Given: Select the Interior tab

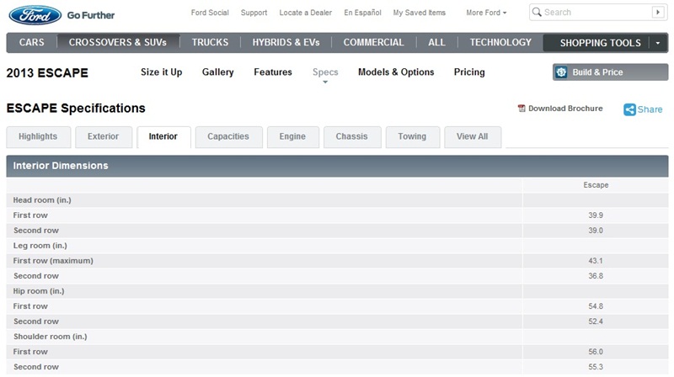Looking at the screenshot, I should (x=163, y=137).
